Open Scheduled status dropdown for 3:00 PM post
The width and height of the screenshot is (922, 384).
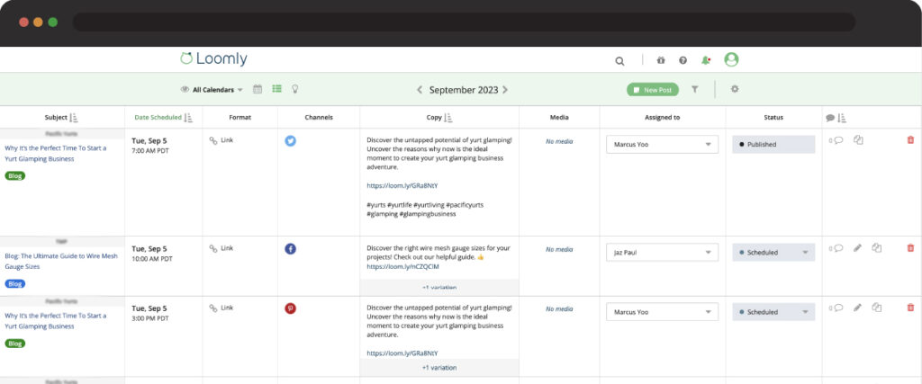(773, 312)
